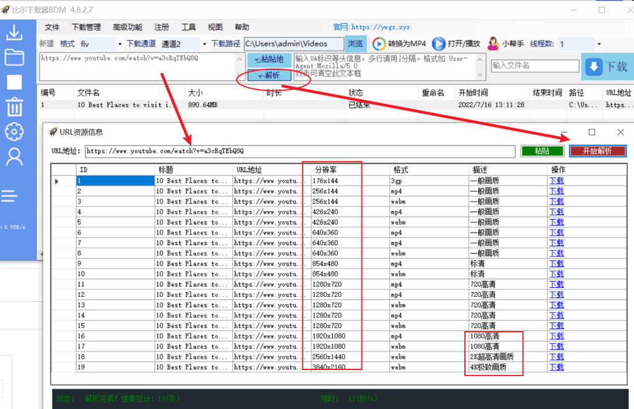Click 下载 link for 2560x1440 row
Screen dimensions: 634x409
coord(557,357)
